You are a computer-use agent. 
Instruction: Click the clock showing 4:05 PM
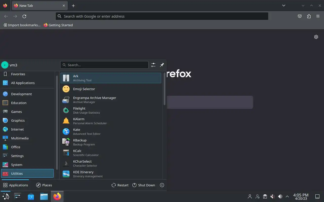(301, 196)
